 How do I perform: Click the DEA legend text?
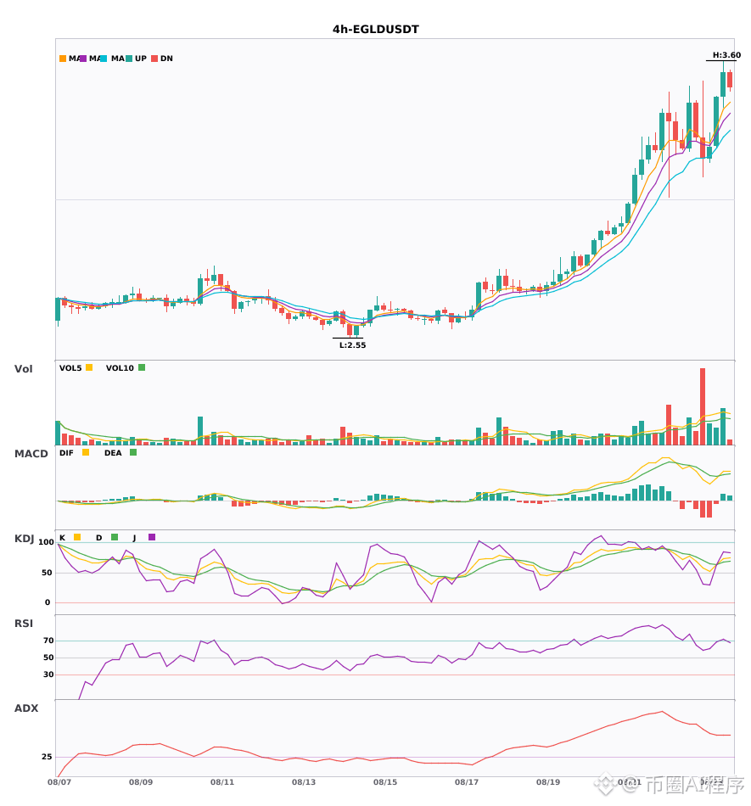tap(113, 453)
